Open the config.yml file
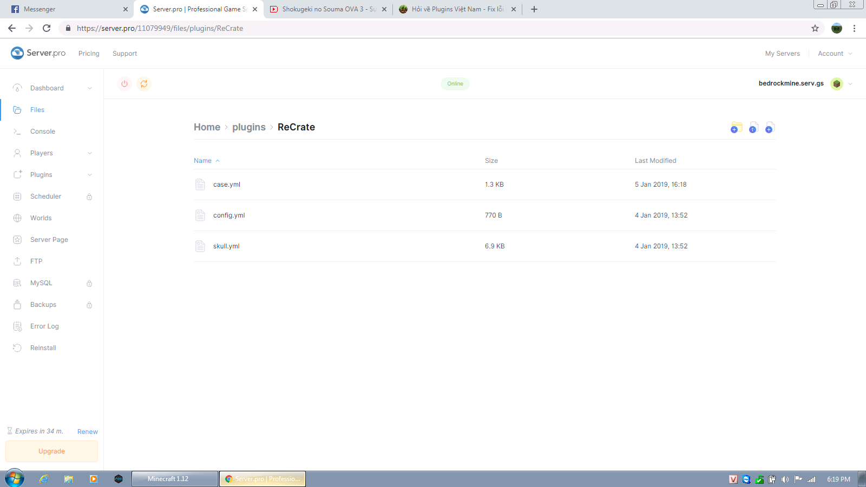This screenshot has height=487, width=866. [229, 215]
